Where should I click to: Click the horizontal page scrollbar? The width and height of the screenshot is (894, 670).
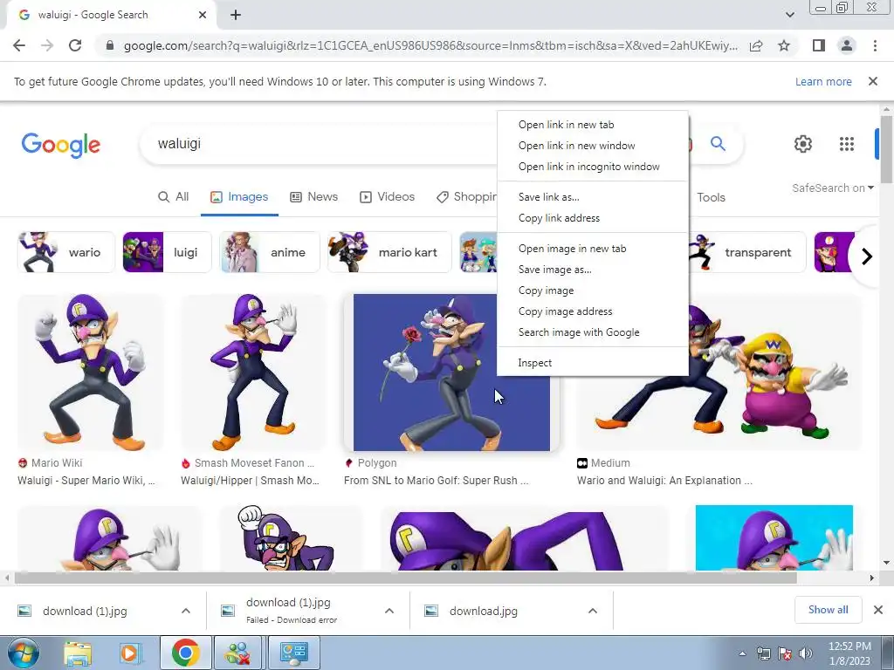[405, 578]
